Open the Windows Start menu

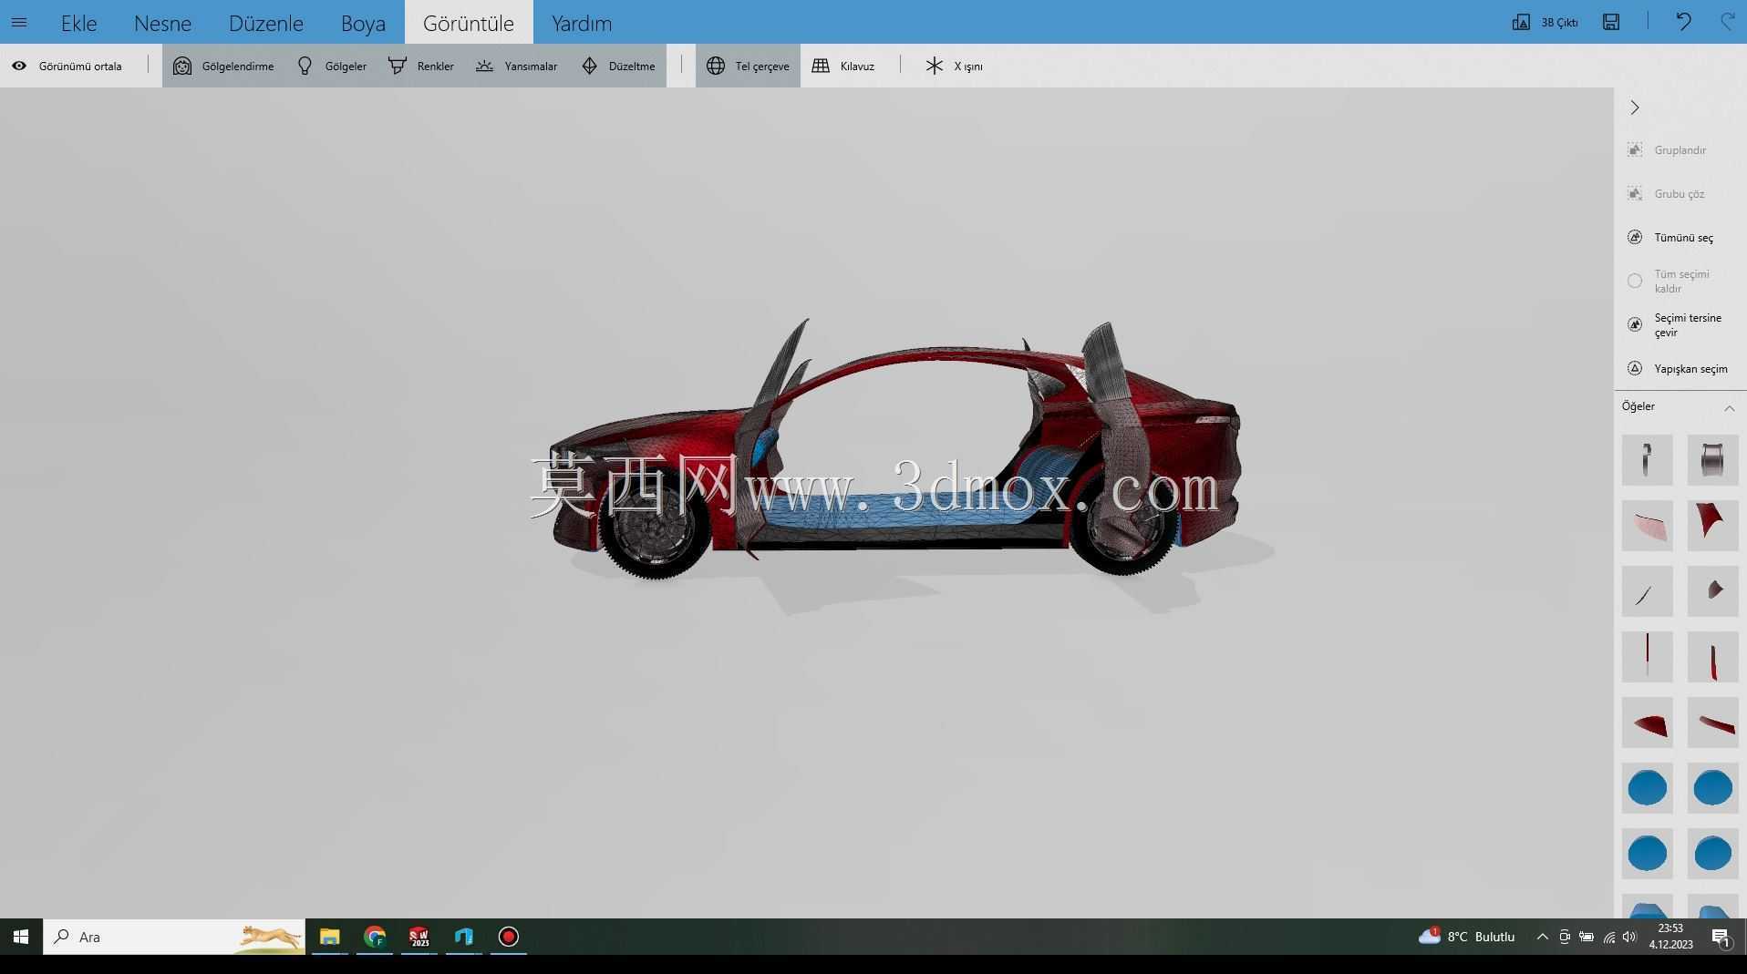[x=21, y=937]
